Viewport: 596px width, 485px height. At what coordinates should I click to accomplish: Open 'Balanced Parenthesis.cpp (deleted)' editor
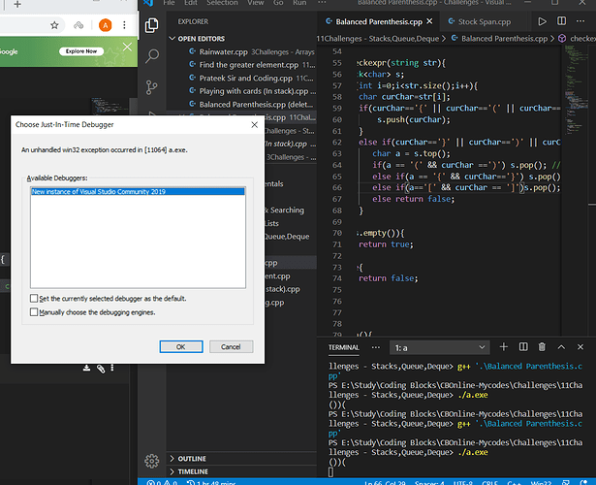(x=242, y=104)
